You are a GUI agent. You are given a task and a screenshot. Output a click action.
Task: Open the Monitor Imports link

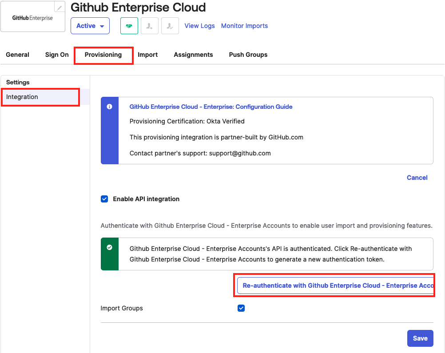pyautogui.click(x=244, y=26)
